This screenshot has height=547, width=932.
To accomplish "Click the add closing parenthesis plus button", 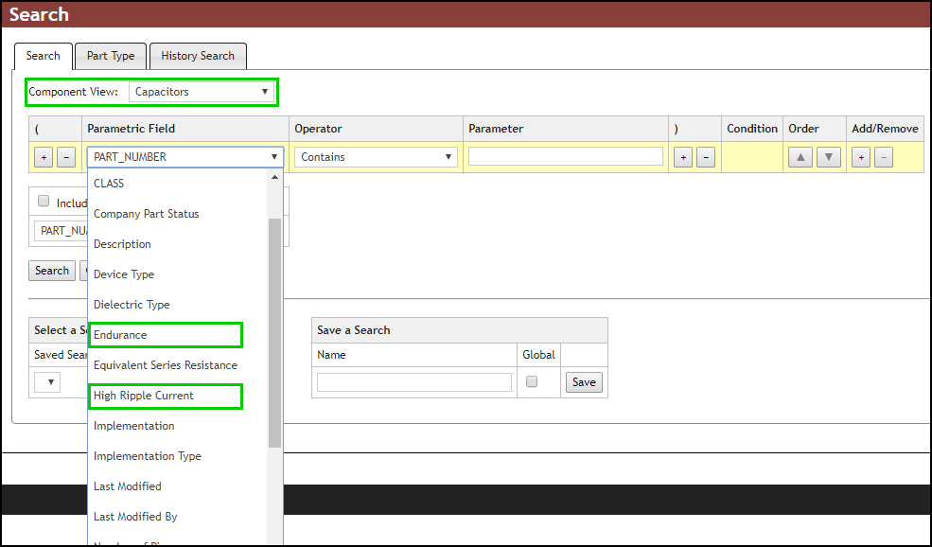I will coord(682,156).
